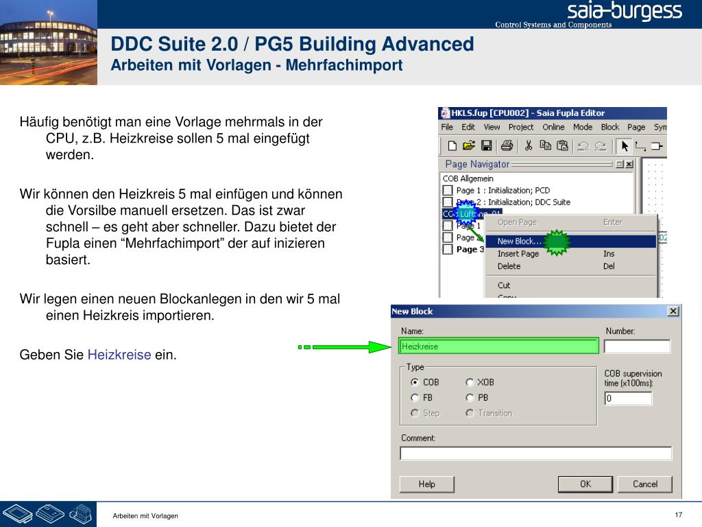
Task: Open the View menu
Action: [492, 127]
